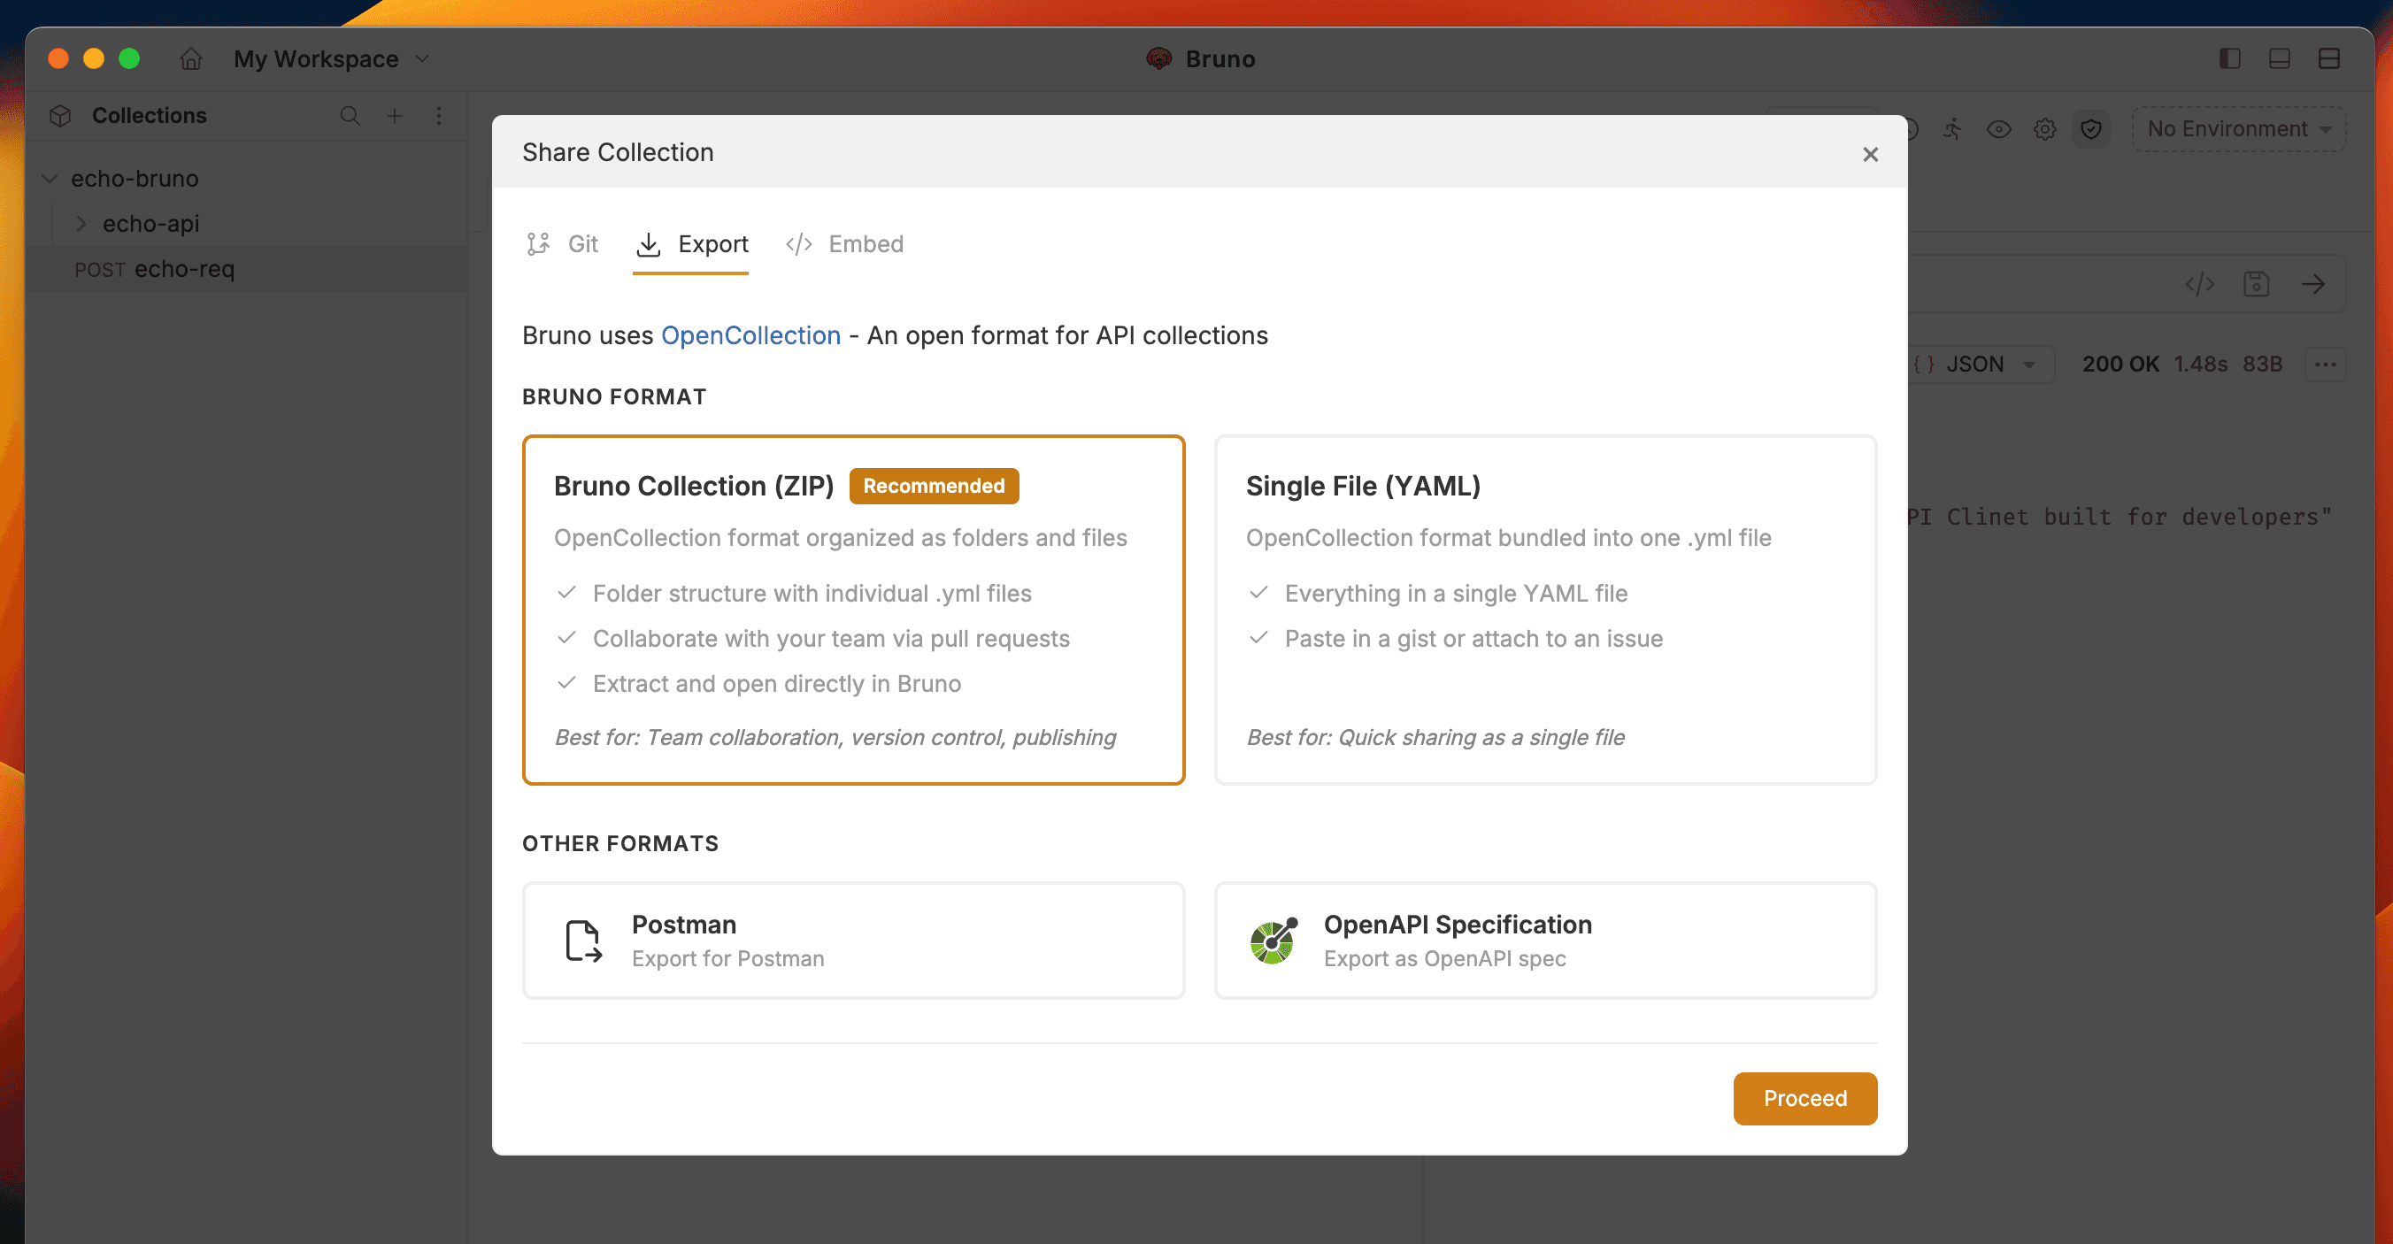Switch to the Git tab

563,244
